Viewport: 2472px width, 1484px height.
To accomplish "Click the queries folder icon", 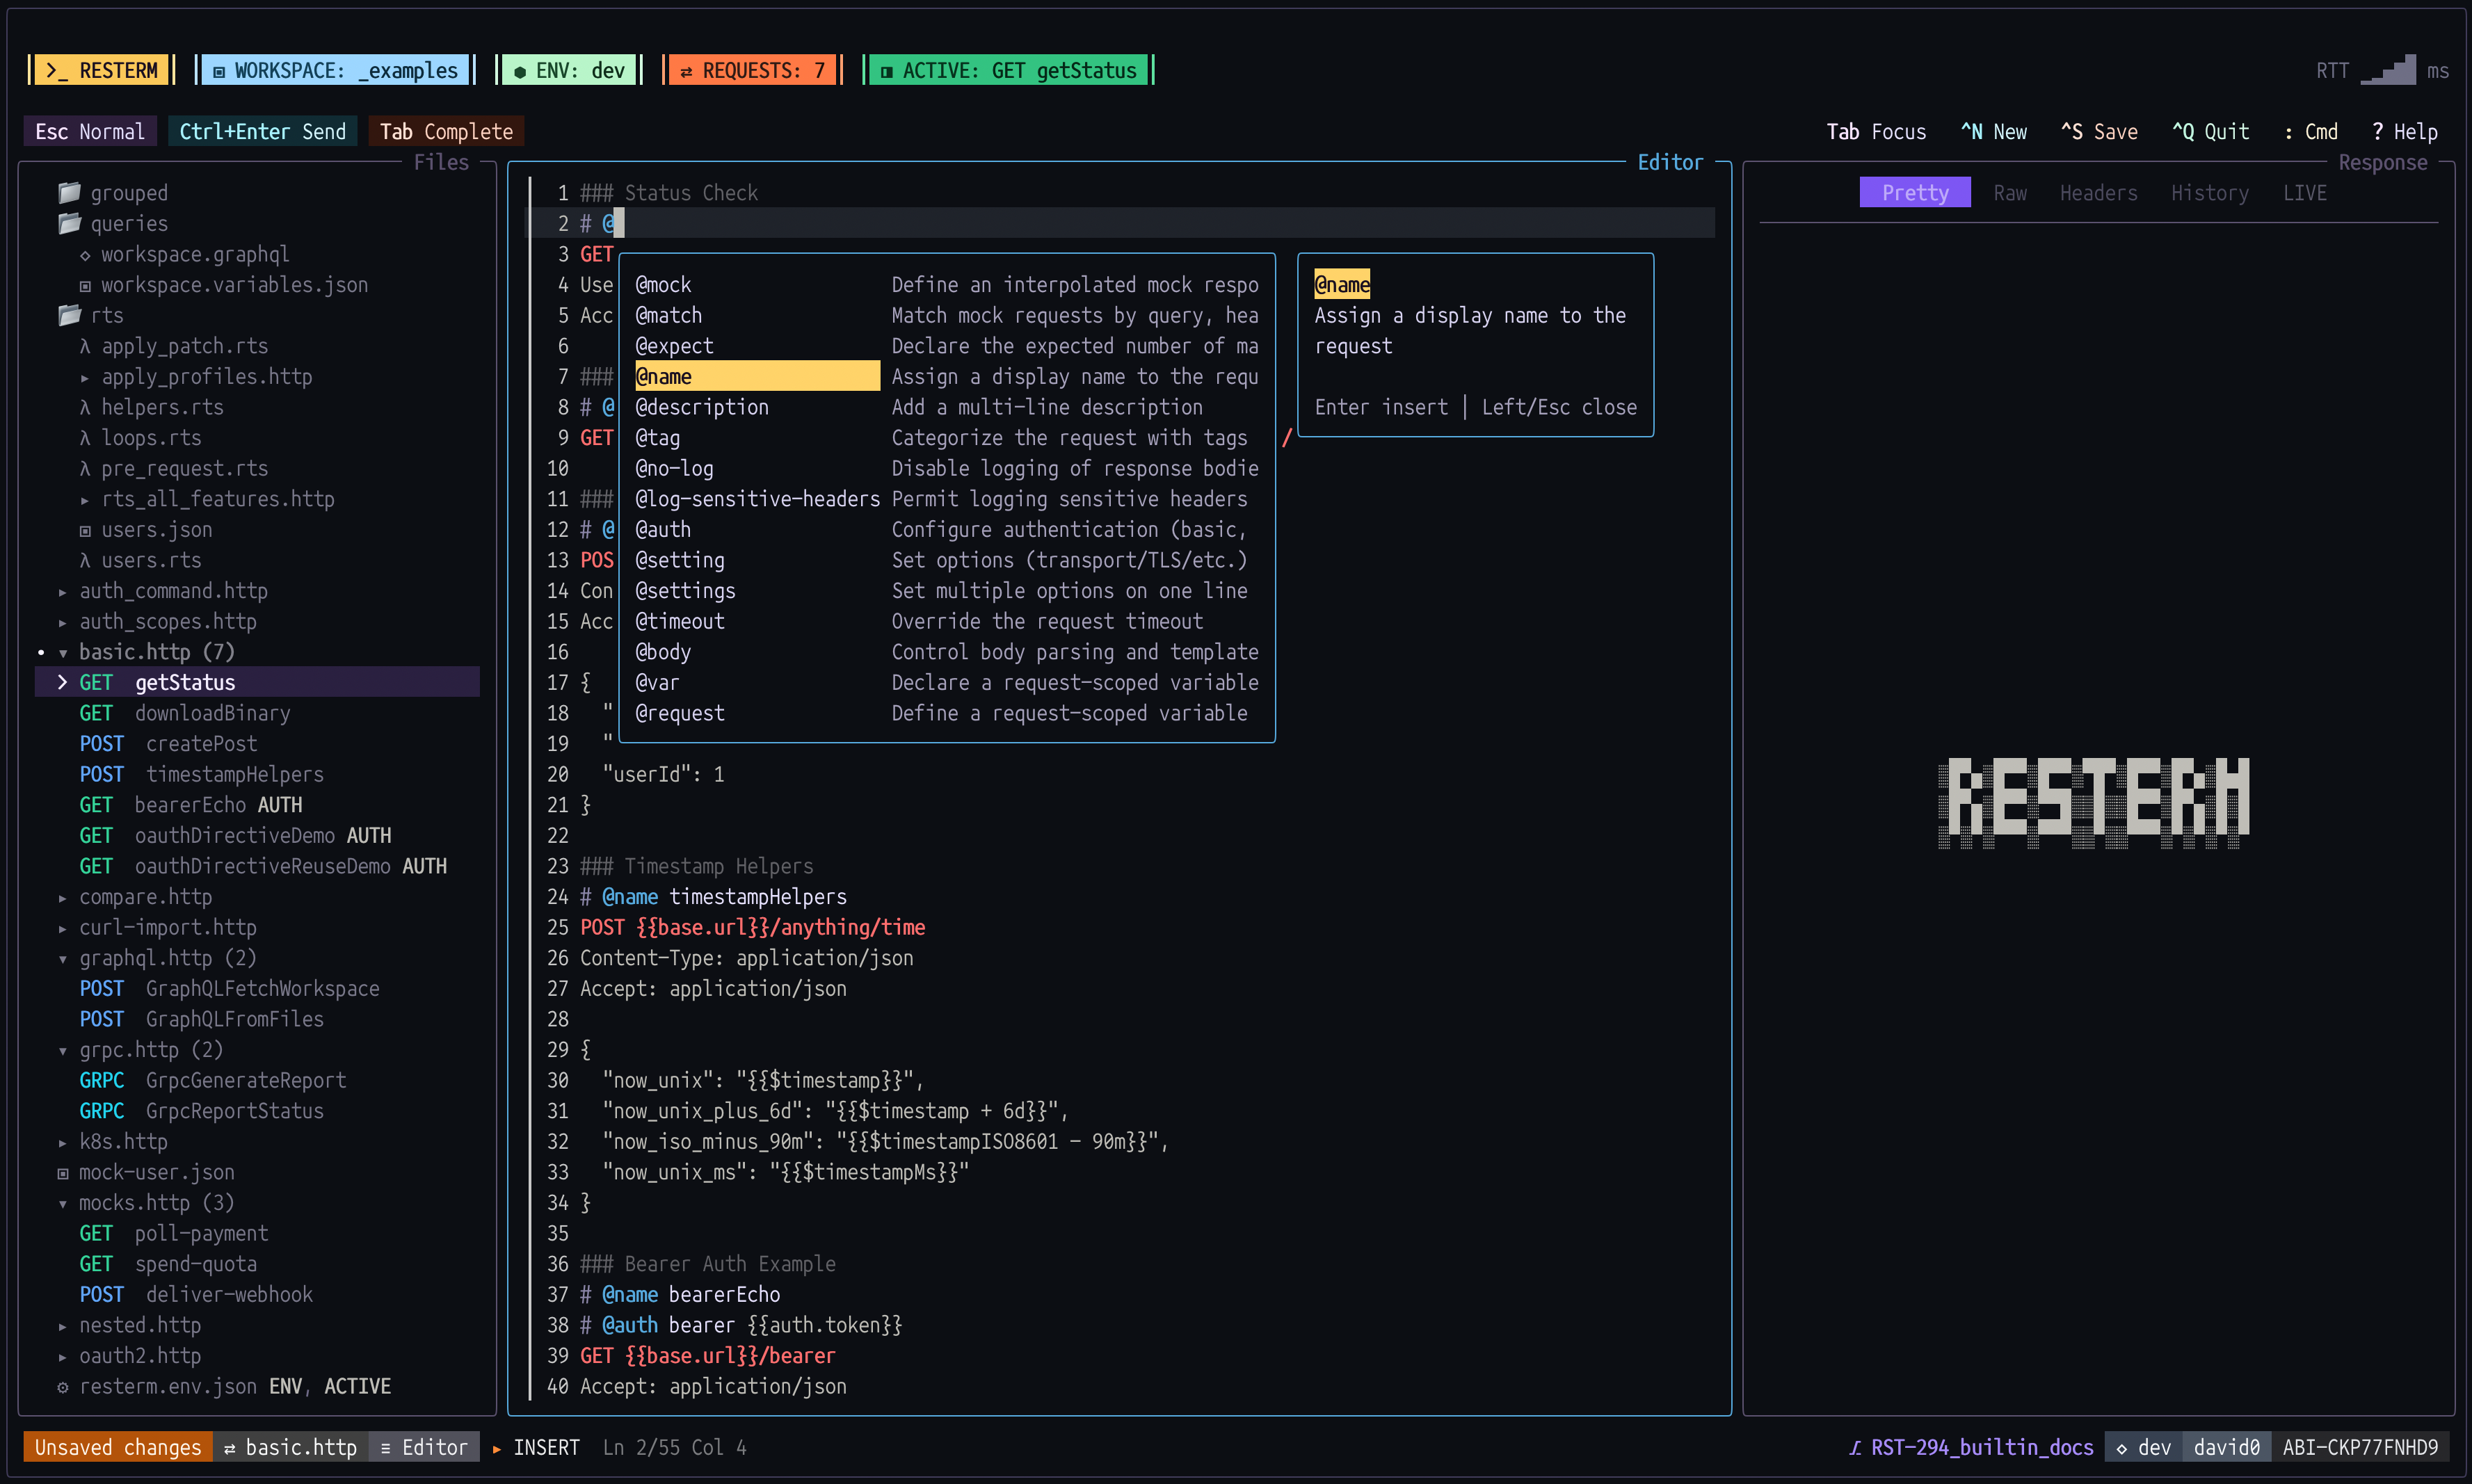I will [x=69, y=223].
